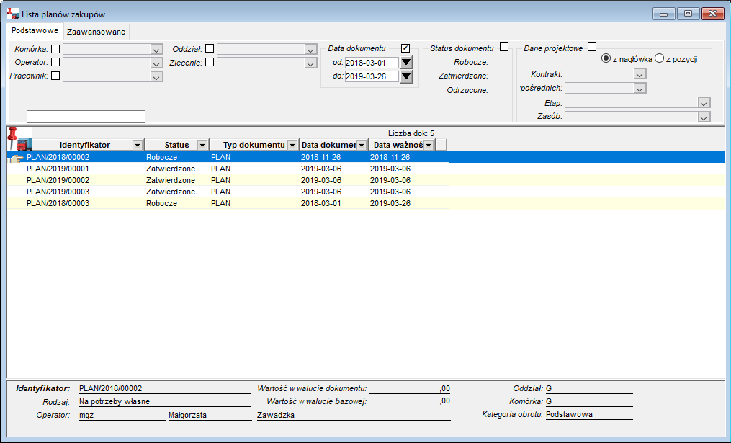Switch to the Podstawowe tab

tap(35, 31)
